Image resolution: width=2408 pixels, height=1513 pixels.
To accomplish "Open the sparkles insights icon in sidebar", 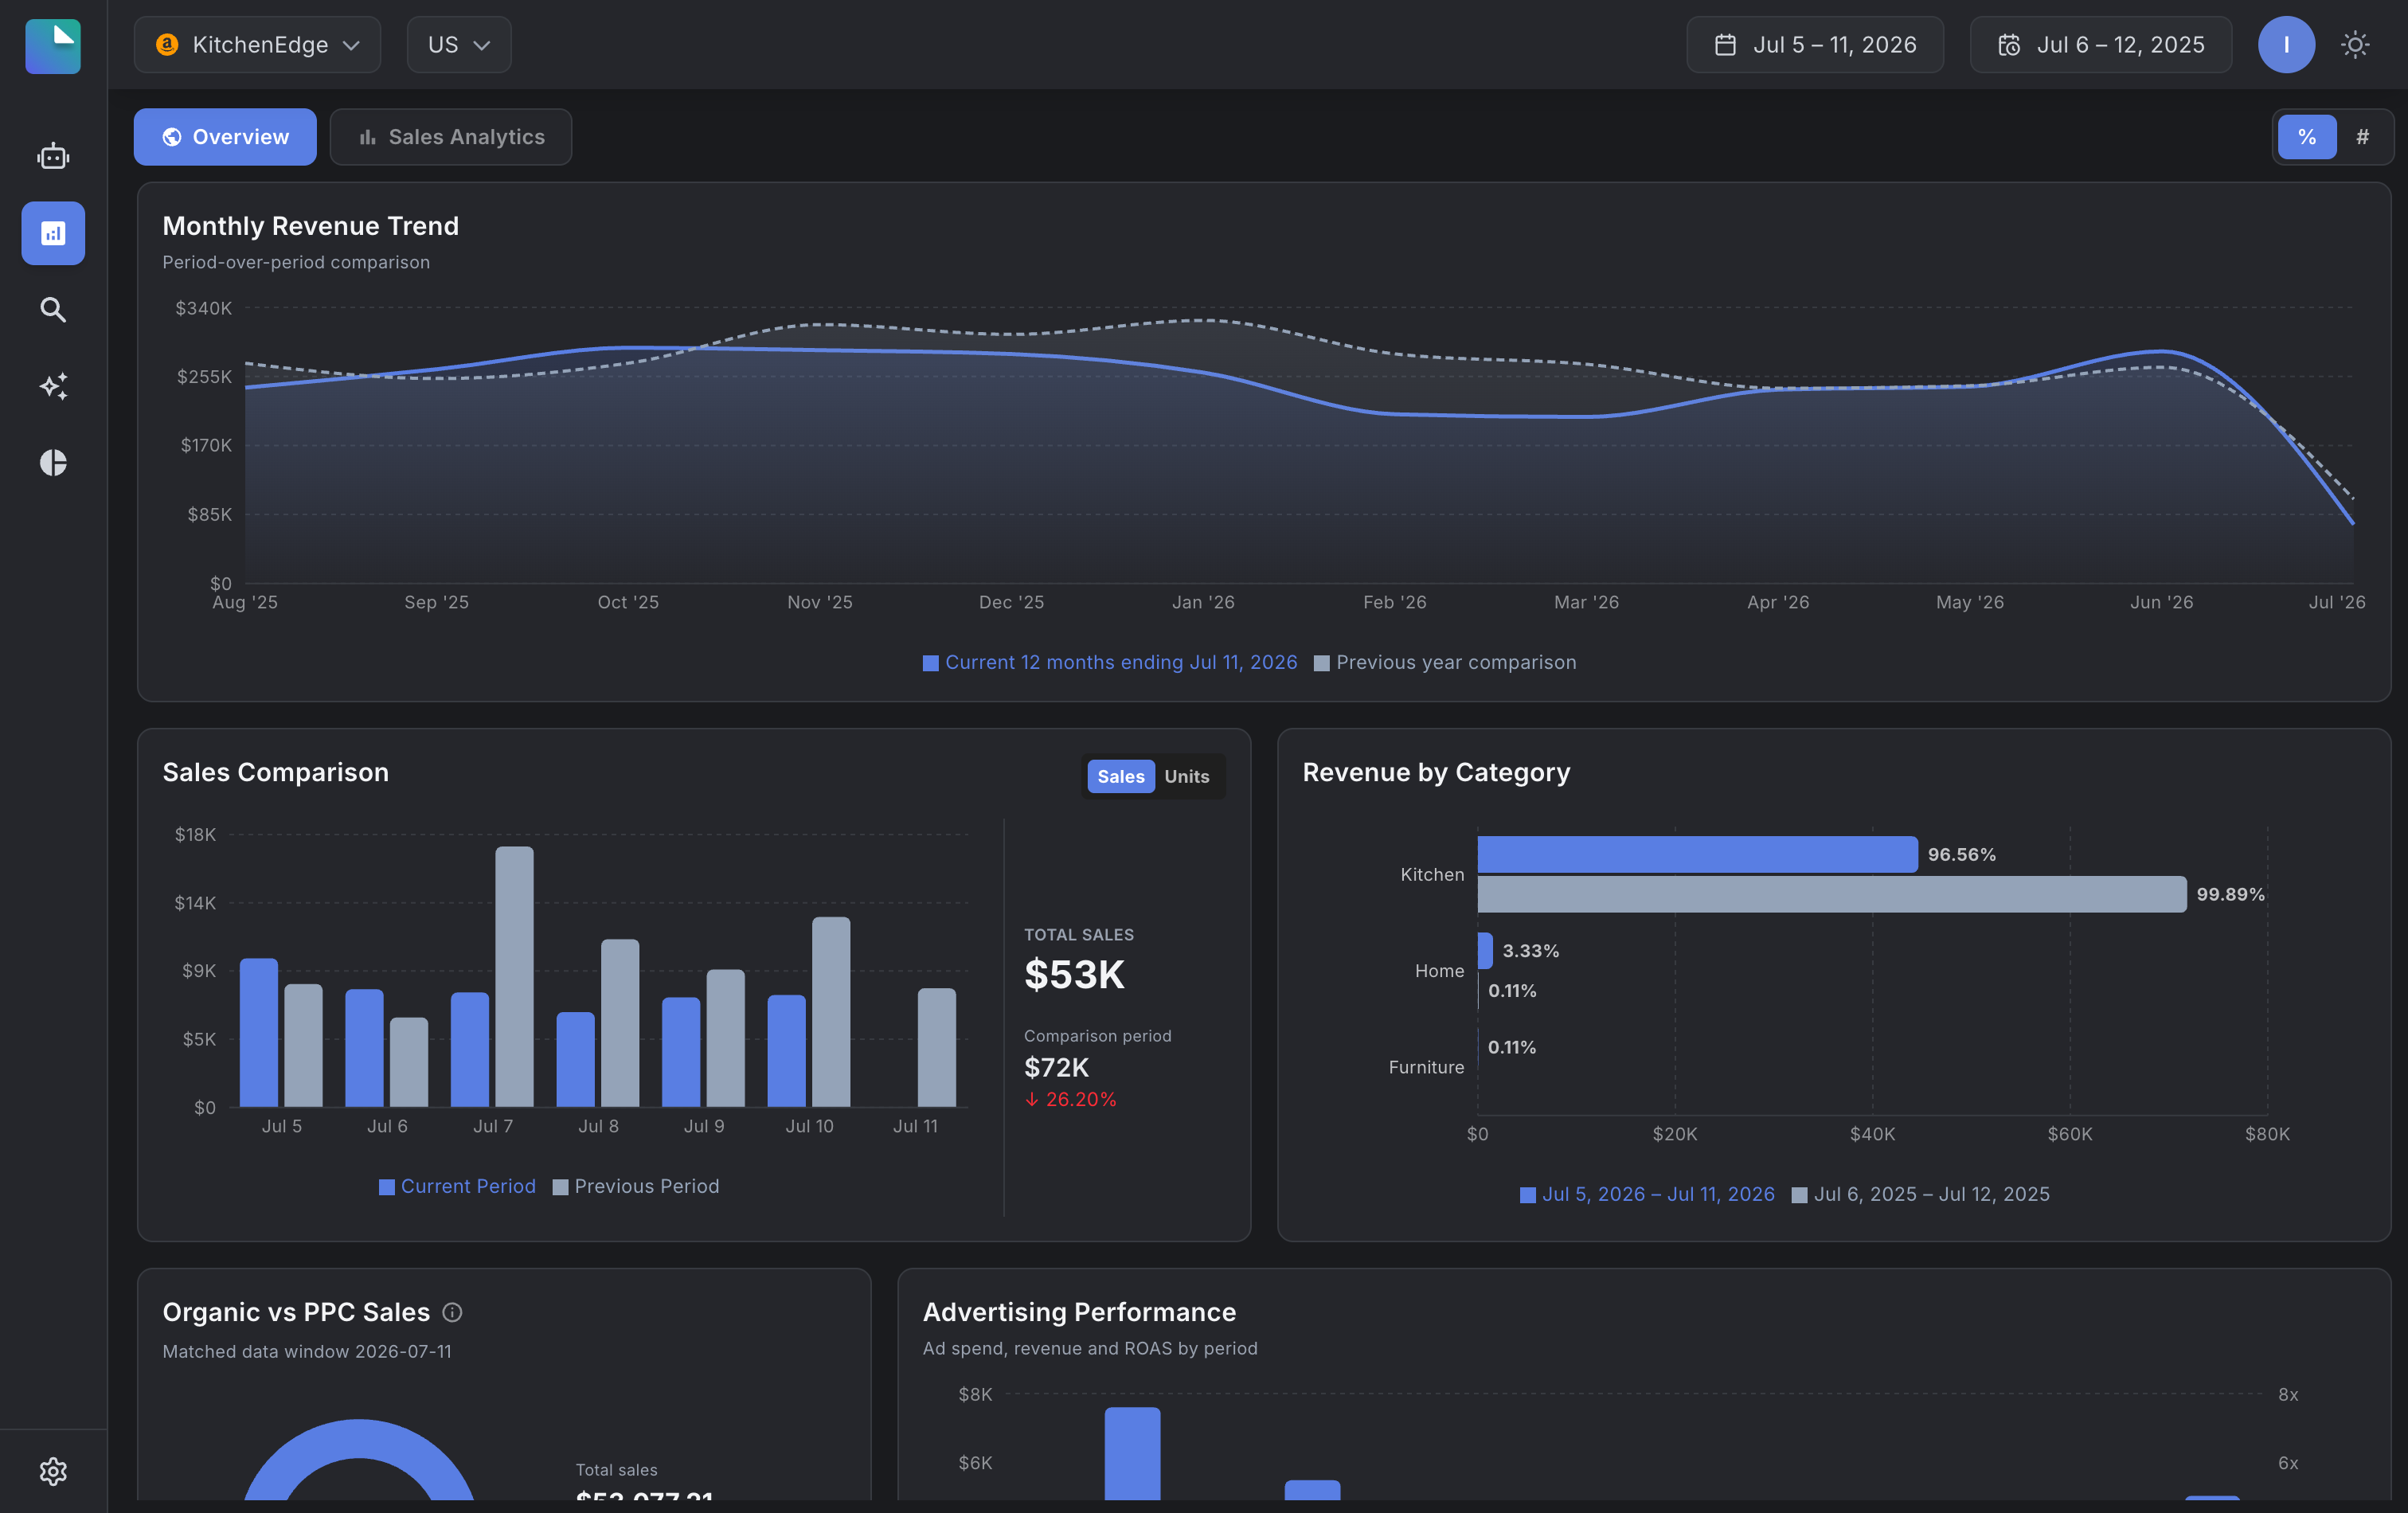I will [53, 386].
